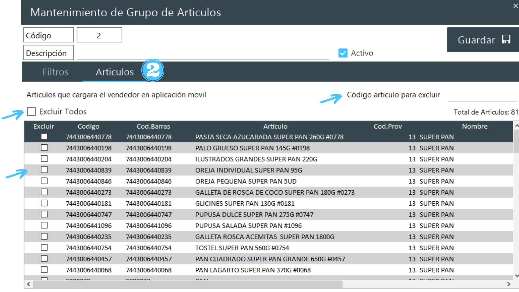The width and height of the screenshot is (519, 292).
Task: Toggle the Activo checkbox
Action: point(343,53)
